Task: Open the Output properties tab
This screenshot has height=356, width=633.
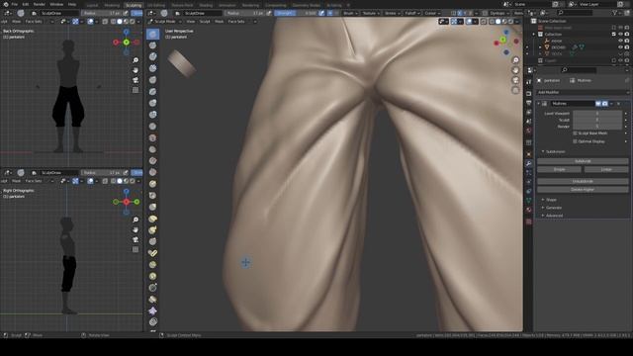Action: pyautogui.click(x=529, y=103)
